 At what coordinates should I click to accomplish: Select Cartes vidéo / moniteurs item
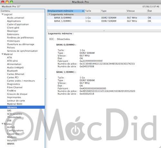point(21,81)
